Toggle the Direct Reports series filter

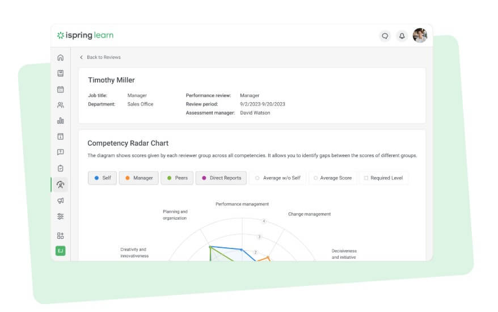click(221, 178)
